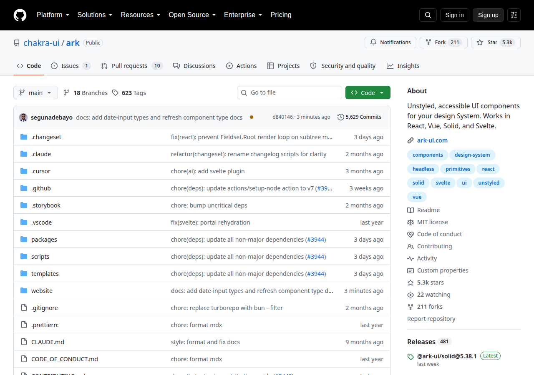The height and width of the screenshot is (375, 534).
Task: Click the Notifications button
Action: click(x=390, y=42)
